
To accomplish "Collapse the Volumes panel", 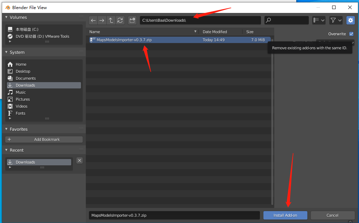I will tap(6, 17).
